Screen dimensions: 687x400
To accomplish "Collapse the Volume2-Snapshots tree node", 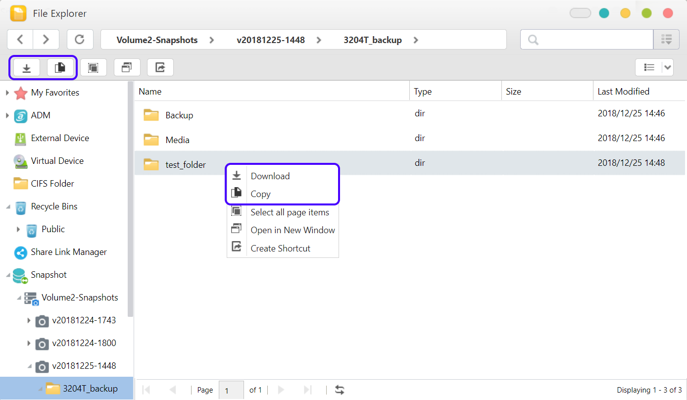I will 19,298.
